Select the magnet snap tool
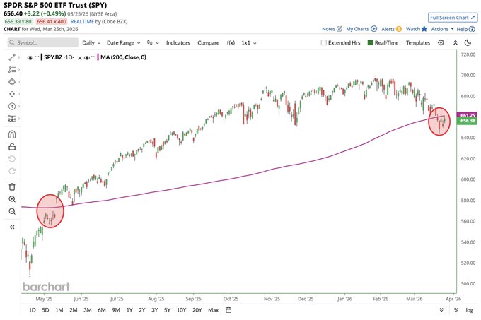Viewport: 481px width, 320px height. (x=12, y=134)
